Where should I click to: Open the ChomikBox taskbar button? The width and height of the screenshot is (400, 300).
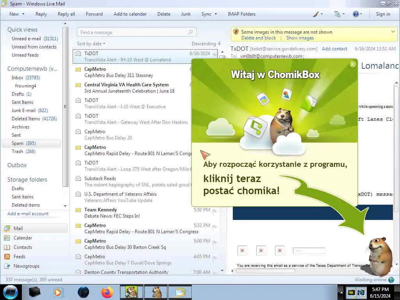click(x=132, y=292)
